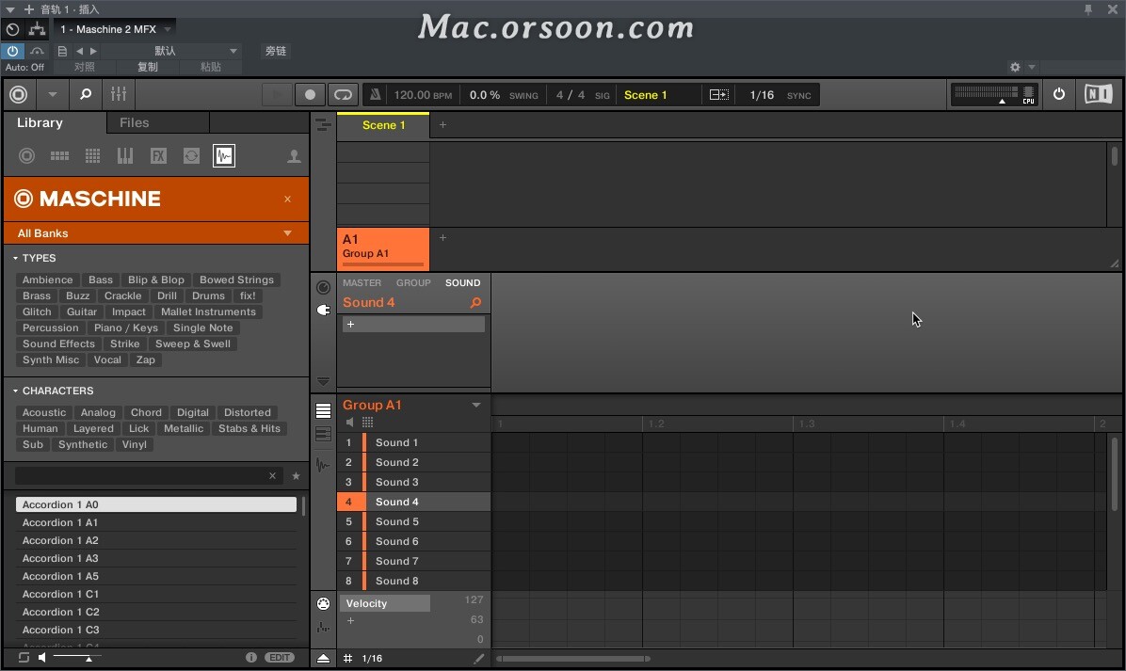Click the follow playhead icon
This screenshot has height=671, width=1126.
pyautogui.click(x=719, y=95)
